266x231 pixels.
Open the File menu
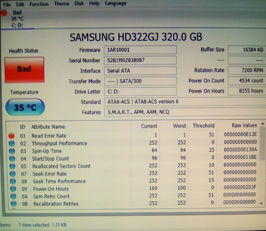(x=7, y=4)
